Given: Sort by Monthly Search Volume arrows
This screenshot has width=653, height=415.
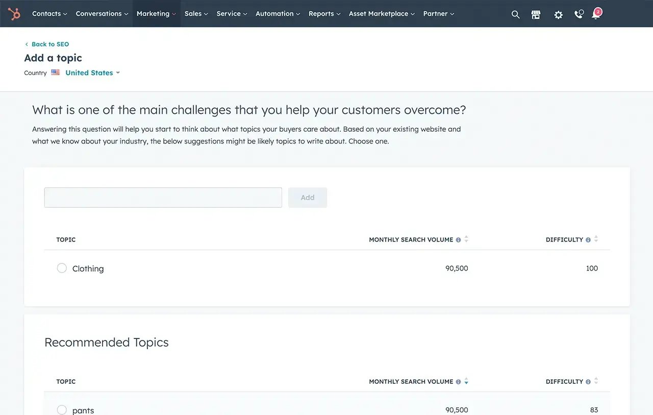Looking at the screenshot, I should coord(467,239).
